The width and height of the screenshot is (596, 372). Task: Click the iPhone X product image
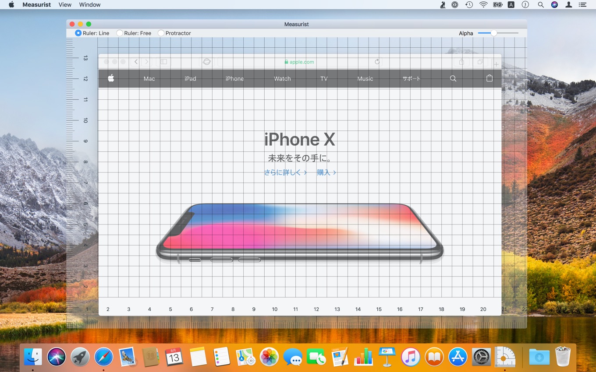click(300, 233)
